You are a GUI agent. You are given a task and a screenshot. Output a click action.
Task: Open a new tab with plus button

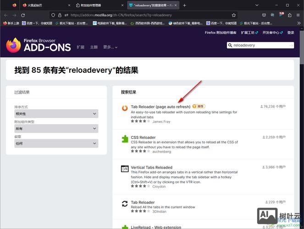(x=184, y=5)
